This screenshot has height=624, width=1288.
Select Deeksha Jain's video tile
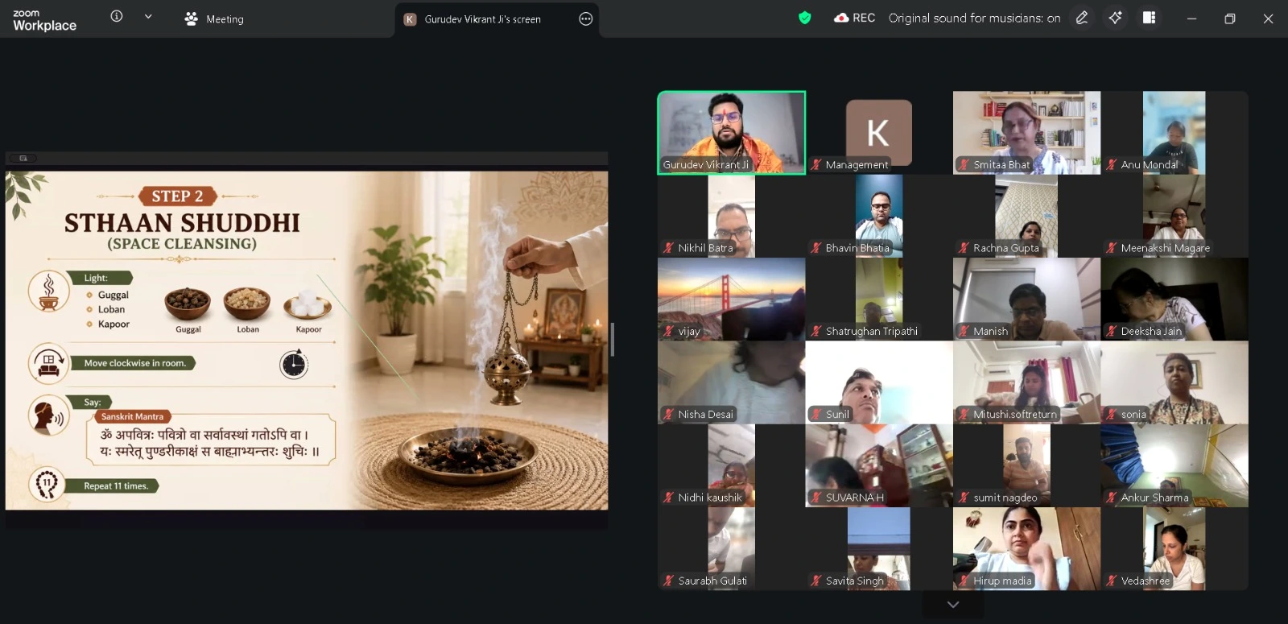point(1174,299)
